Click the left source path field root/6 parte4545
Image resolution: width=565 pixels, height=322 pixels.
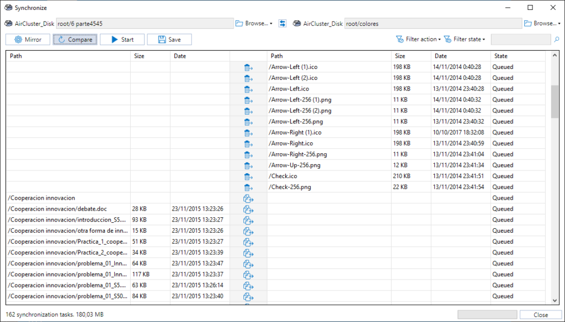(145, 23)
